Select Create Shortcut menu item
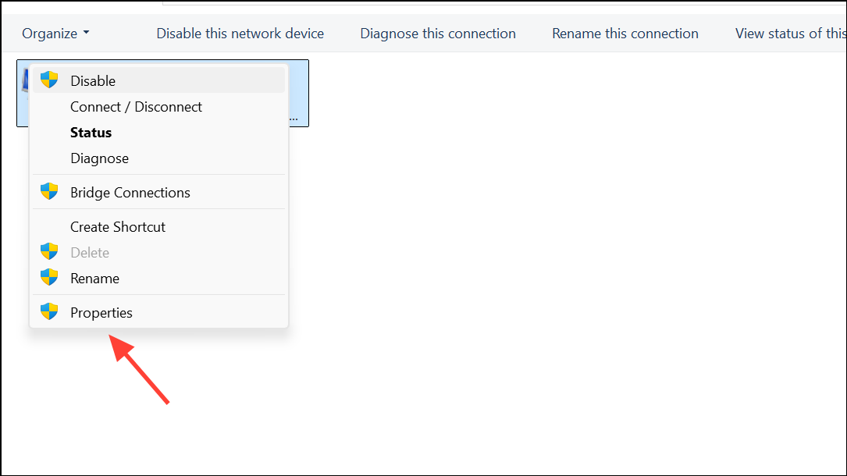This screenshot has height=476, width=847. (x=118, y=226)
